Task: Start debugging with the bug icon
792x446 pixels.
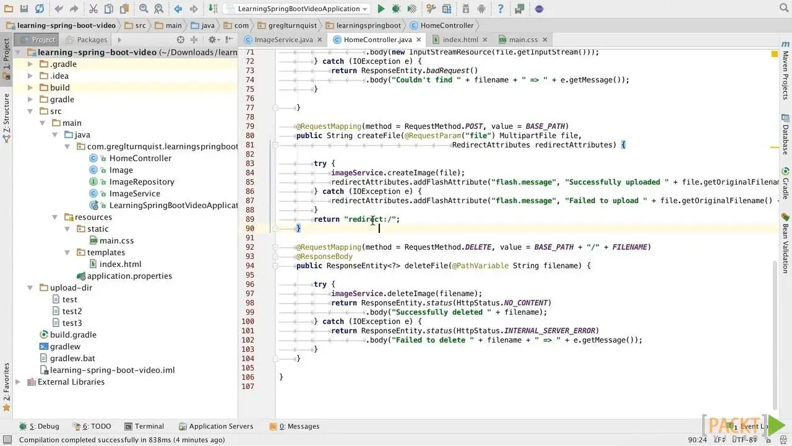Action: 396,9
